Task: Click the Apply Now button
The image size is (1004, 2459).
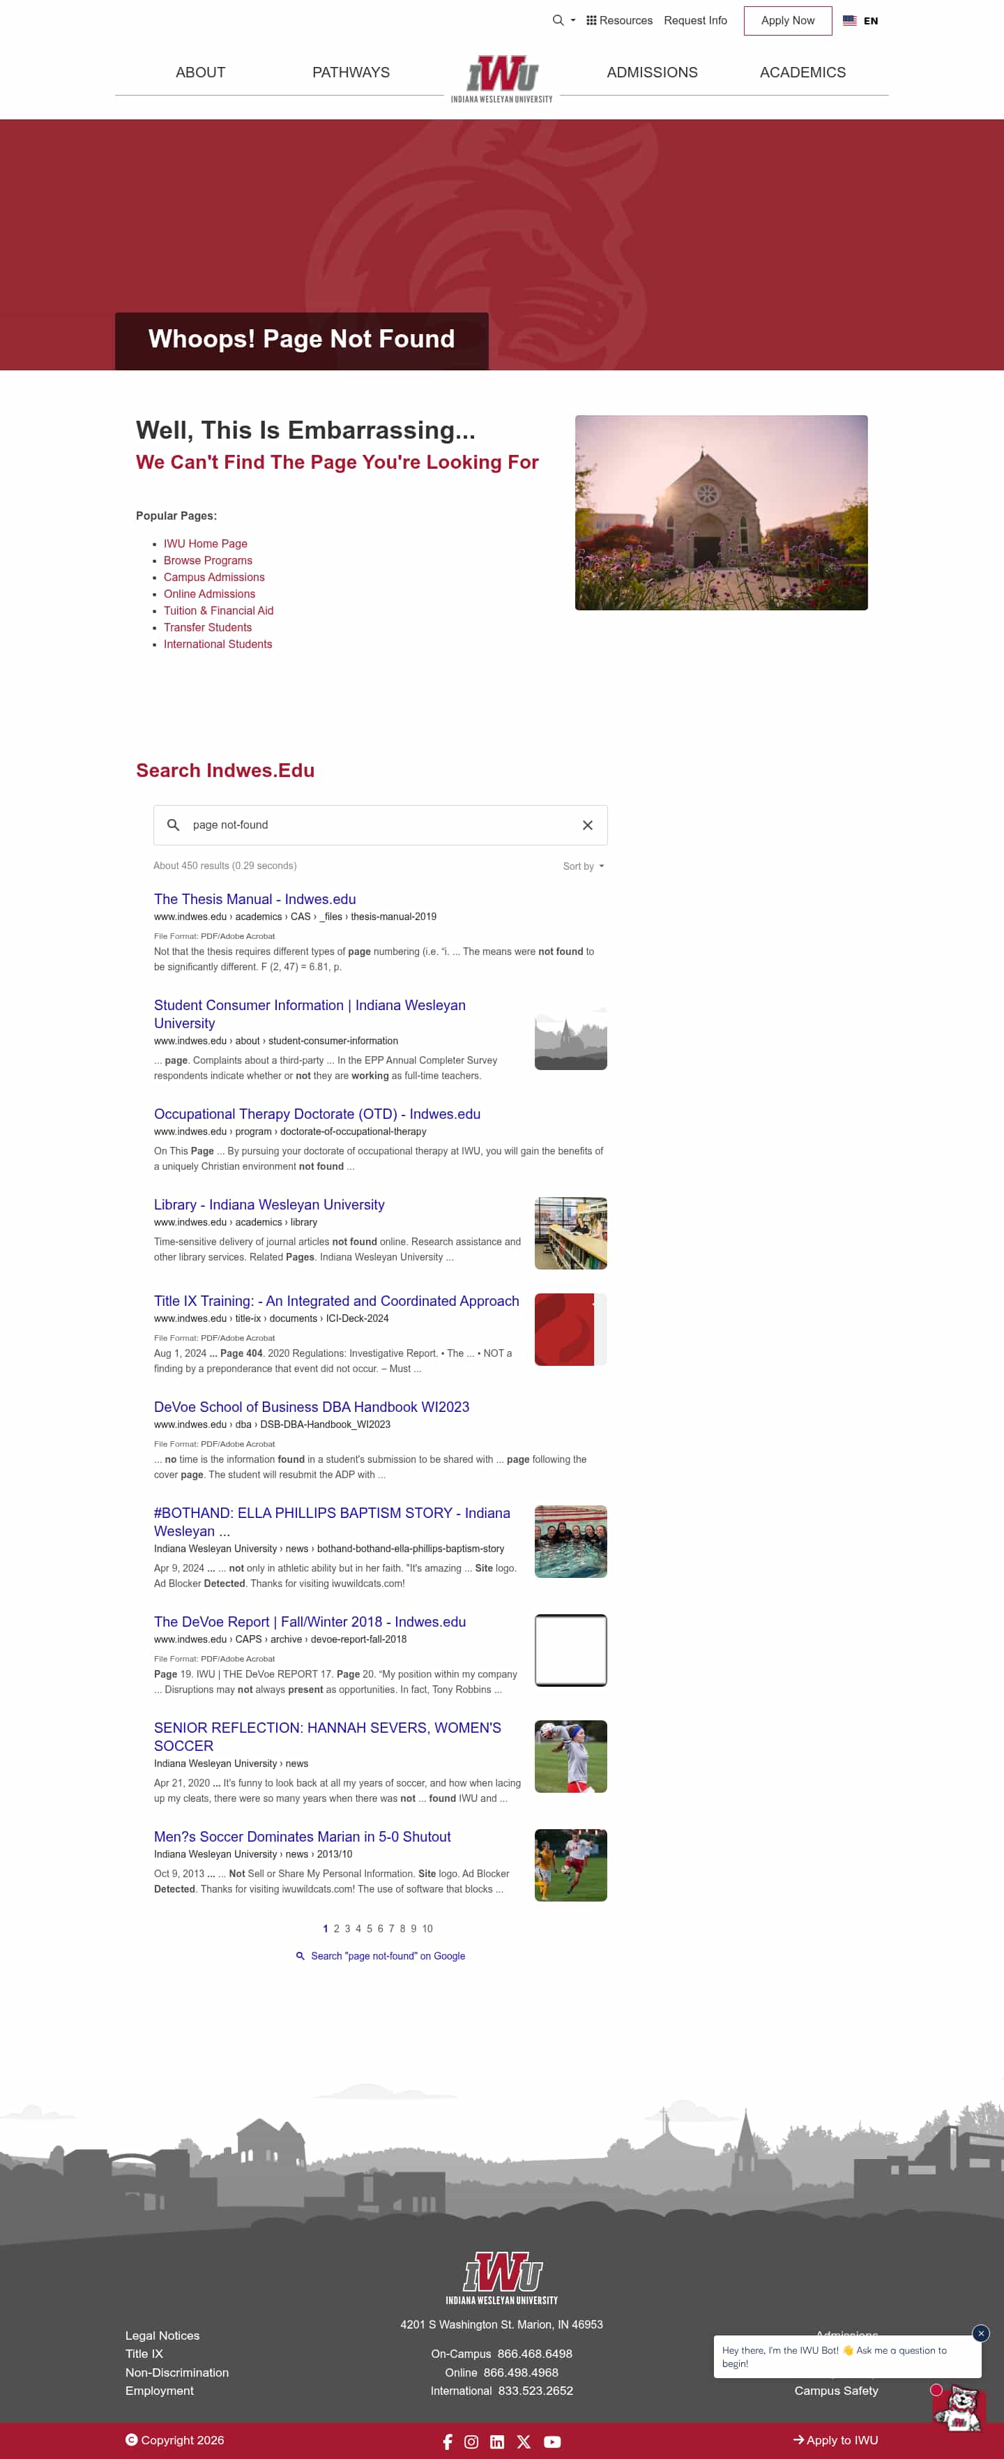Action: [x=787, y=20]
